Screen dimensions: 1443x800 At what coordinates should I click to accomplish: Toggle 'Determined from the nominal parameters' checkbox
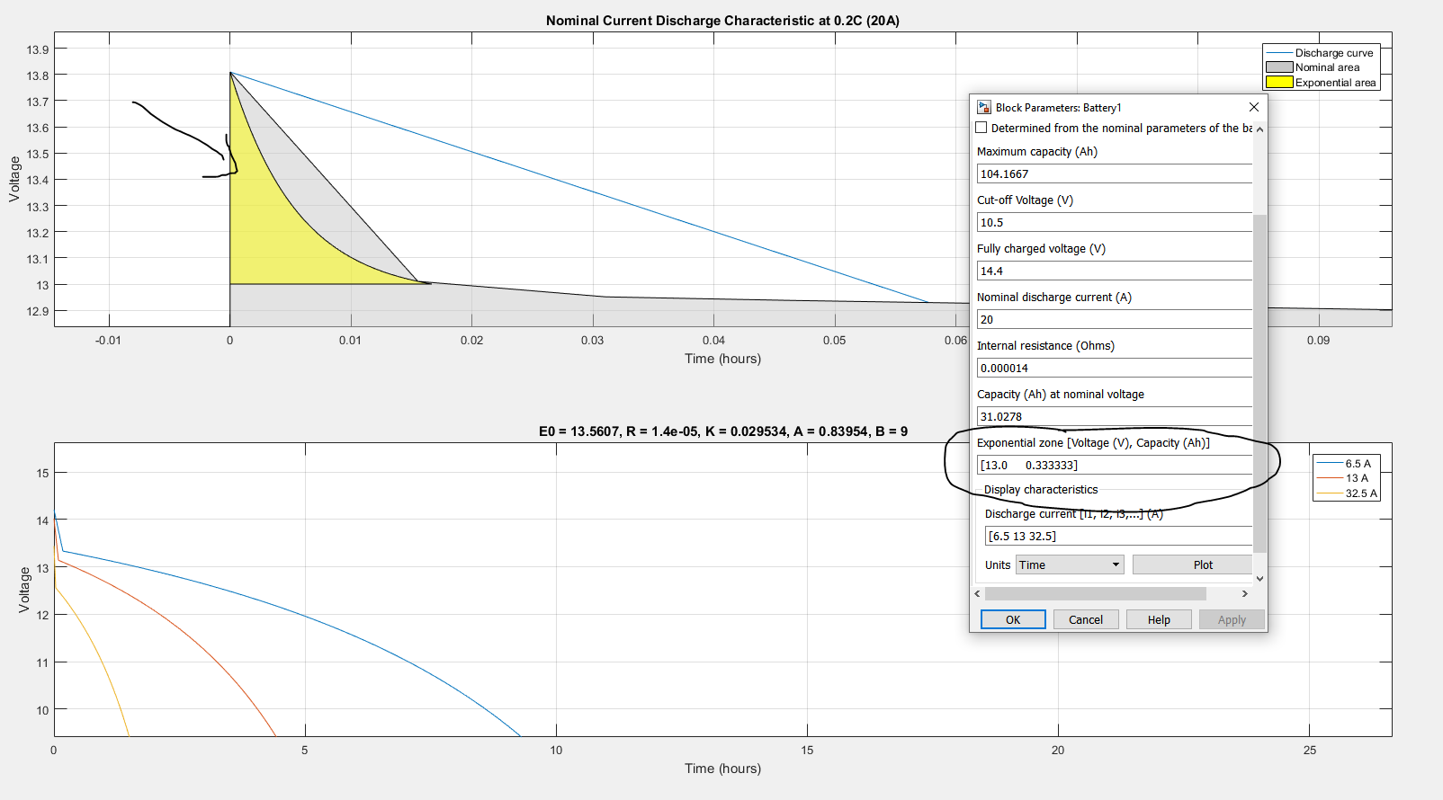(981, 128)
